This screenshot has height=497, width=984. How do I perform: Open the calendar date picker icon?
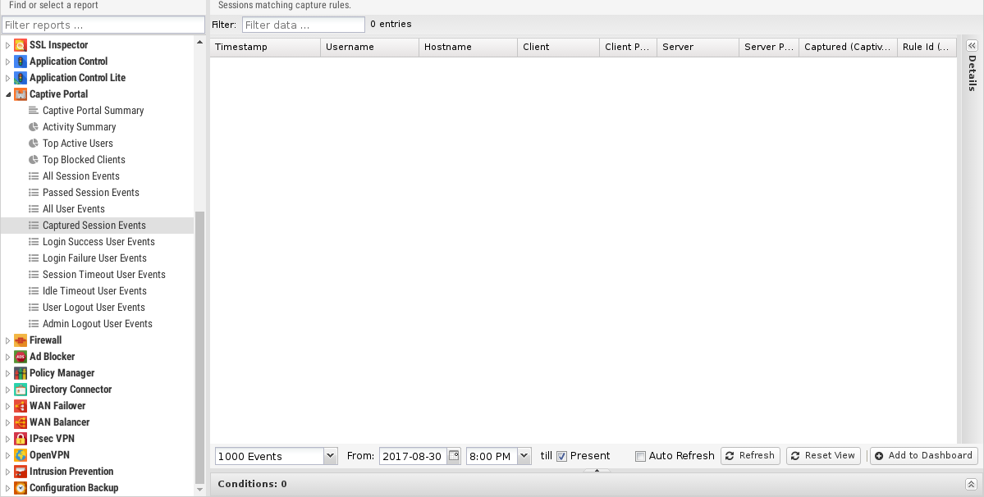(454, 456)
